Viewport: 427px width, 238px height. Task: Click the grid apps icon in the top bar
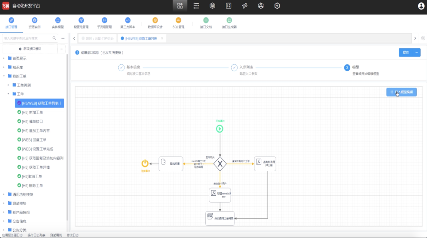[180, 6]
